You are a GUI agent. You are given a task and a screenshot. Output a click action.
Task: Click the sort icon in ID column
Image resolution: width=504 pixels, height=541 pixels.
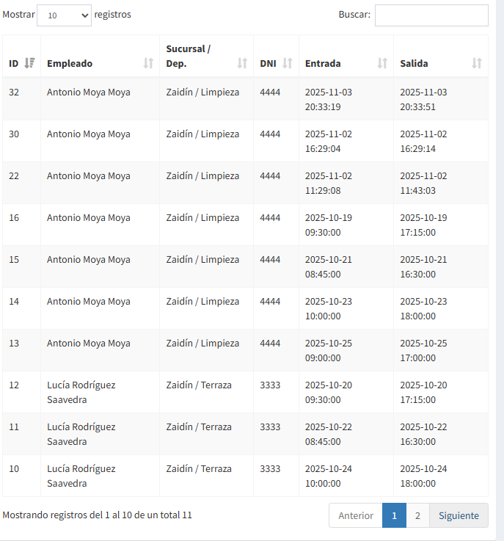point(29,63)
